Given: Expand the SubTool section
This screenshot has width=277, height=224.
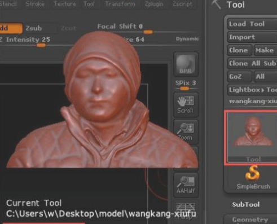Looking at the screenshot, I should click(246, 204).
